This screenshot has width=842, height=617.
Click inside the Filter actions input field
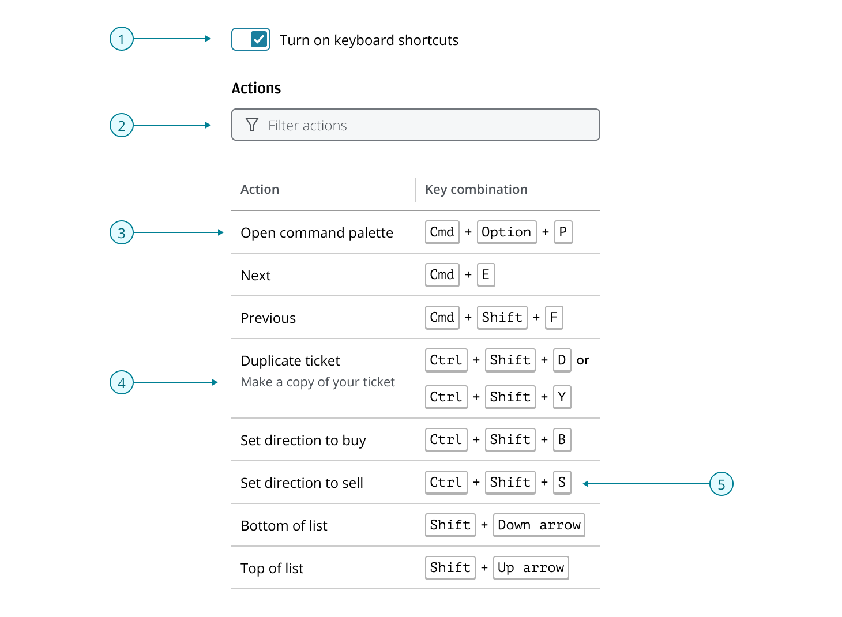click(x=404, y=125)
